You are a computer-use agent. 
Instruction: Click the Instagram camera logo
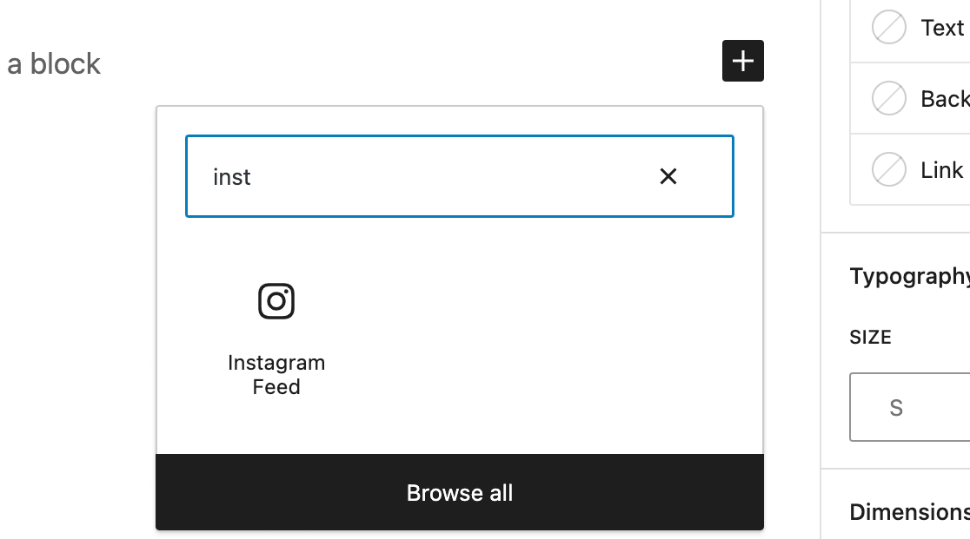point(276,300)
